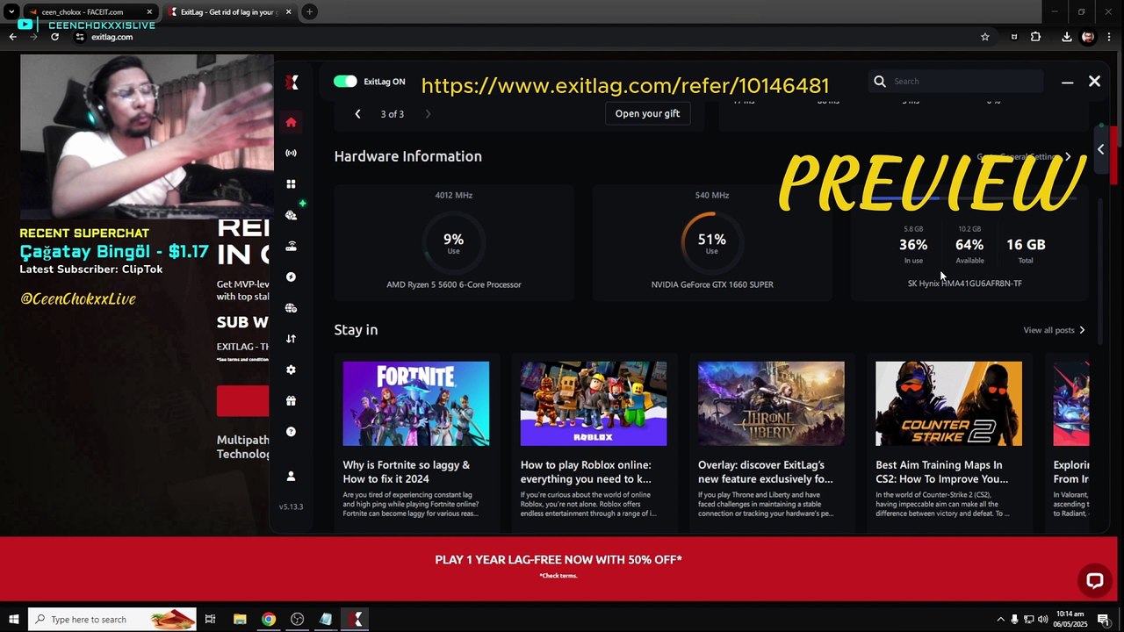Click the ExitLag logo at sidebar top

click(293, 83)
